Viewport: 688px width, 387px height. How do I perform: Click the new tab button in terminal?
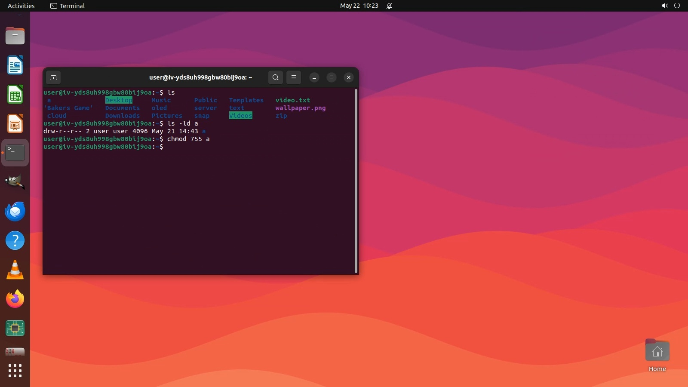pyautogui.click(x=53, y=77)
